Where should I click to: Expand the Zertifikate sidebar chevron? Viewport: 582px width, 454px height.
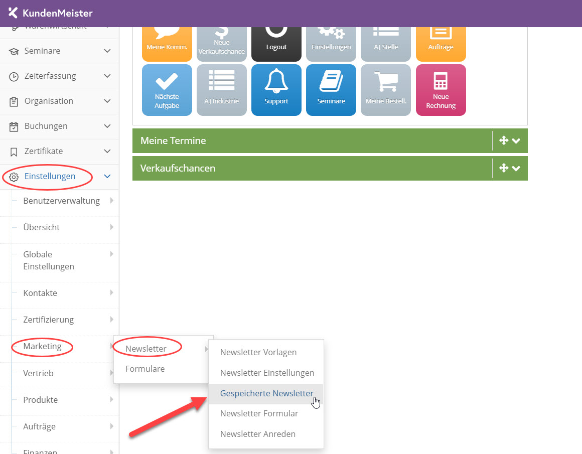[x=107, y=151]
